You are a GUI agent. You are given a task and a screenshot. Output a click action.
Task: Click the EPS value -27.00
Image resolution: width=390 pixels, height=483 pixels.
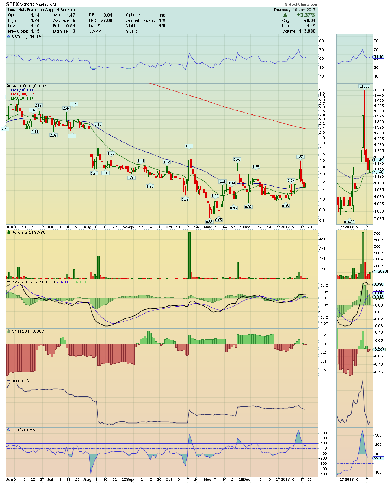point(106,20)
